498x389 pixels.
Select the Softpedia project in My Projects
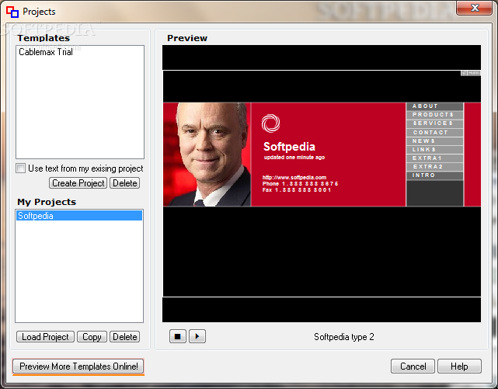[x=79, y=216]
